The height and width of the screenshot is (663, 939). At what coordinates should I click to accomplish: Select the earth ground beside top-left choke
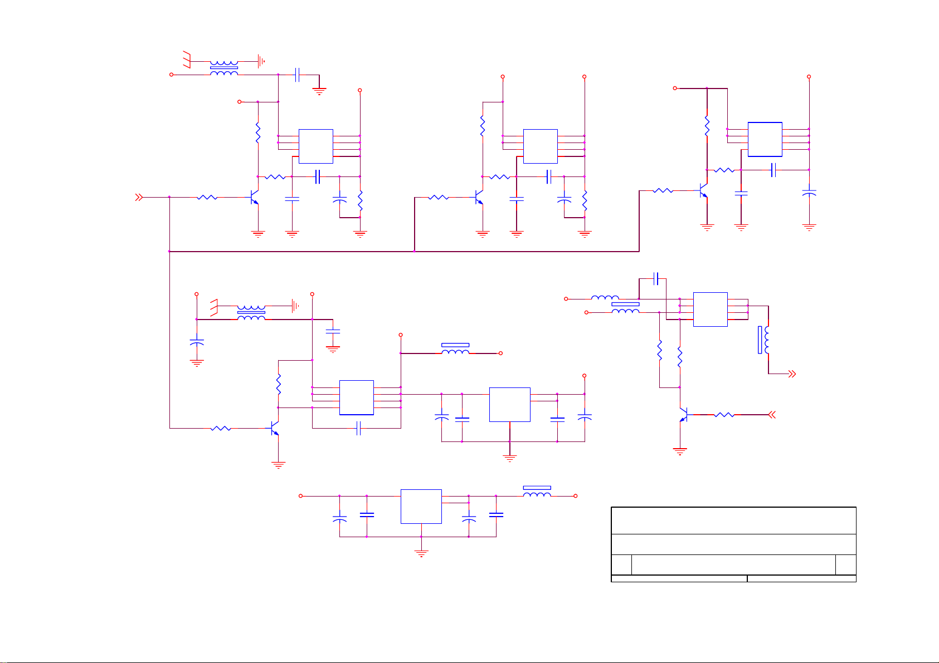click(261, 61)
